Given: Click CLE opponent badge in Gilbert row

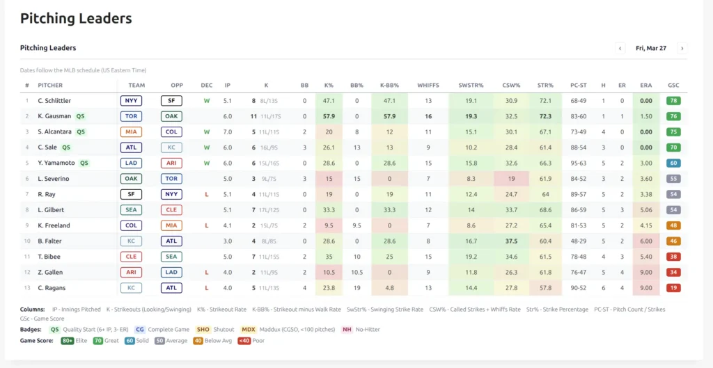Looking at the screenshot, I should pyautogui.click(x=171, y=210).
